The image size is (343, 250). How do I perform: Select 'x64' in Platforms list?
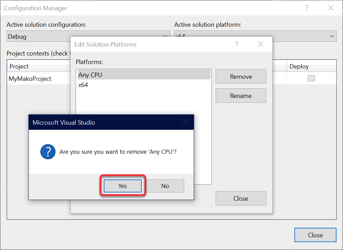pyautogui.click(x=83, y=85)
